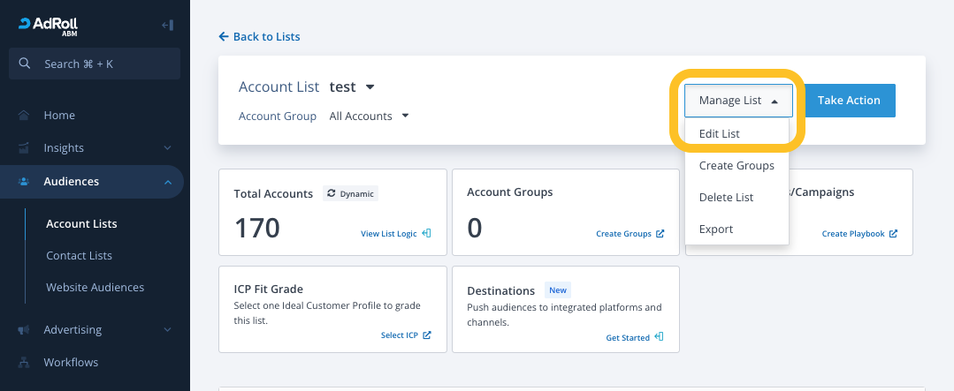Screen dimensions: 954x391
Task: Click the Workflows icon in the sidebar
Action: [x=24, y=363]
